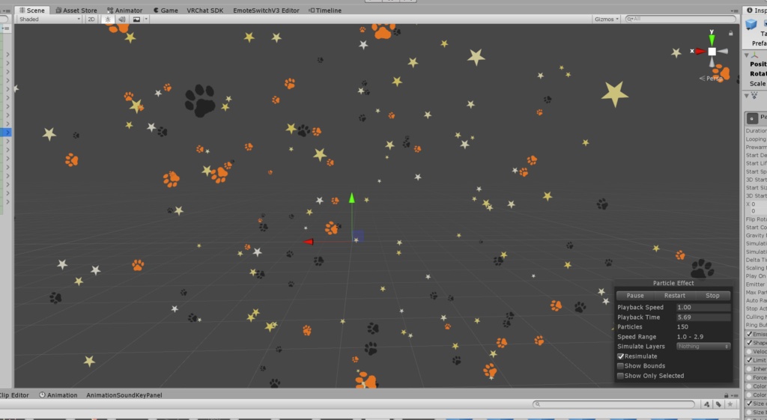The image size is (767, 420).
Task: Open the Animation tab at bottom
Action: (x=58, y=395)
